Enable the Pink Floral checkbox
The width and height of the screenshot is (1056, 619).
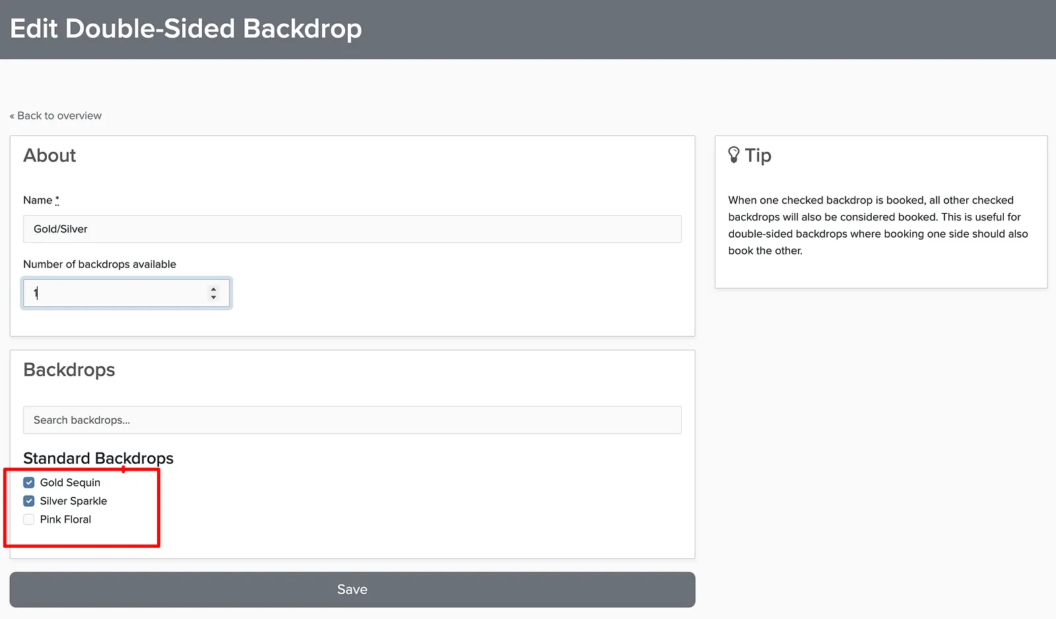pos(29,519)
